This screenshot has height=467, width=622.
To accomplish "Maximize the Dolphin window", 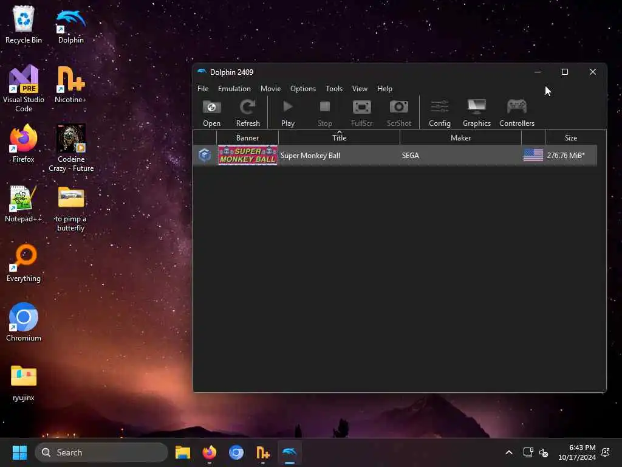I will coord(565,72).
